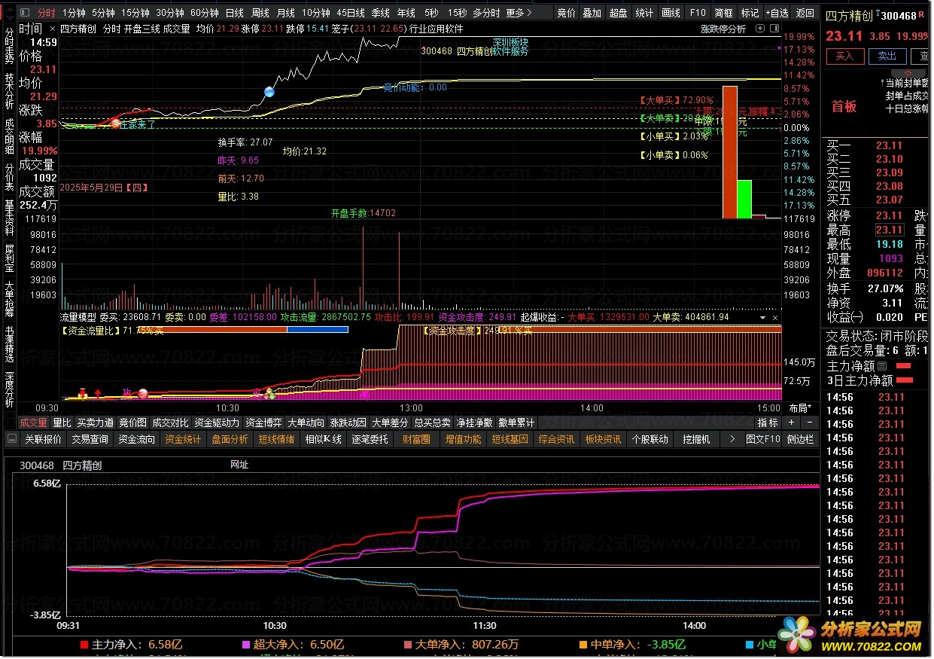
Task: Open 基本资料 in left sidebar
Action: point(9,218)
